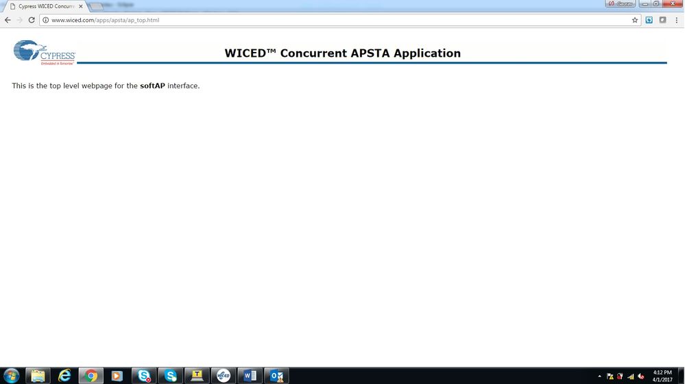Go back to the previous page
This screenshot has width=685, height=384.
pos(8,21)
